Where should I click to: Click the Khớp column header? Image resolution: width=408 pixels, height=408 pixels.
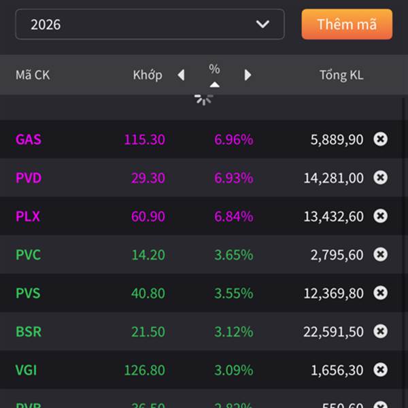pos(148,75)
